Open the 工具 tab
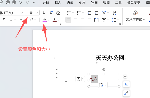This screenshot has height=98, width=150. click(x=118, y=3)
